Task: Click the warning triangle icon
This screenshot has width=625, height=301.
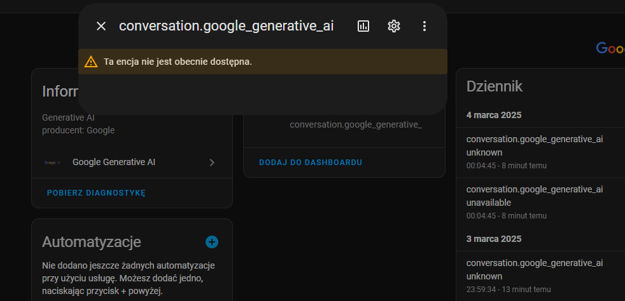Action: pyautogui.click(x=91, y=62)
